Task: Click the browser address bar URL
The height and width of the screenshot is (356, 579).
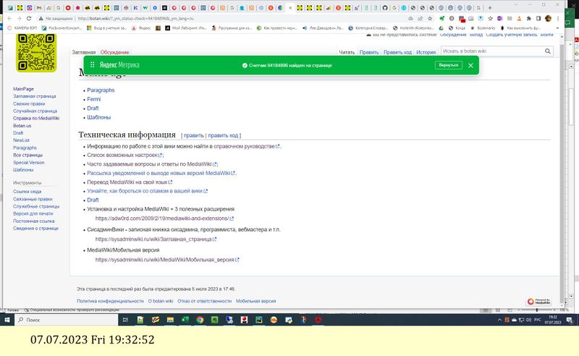Action: 135,19
